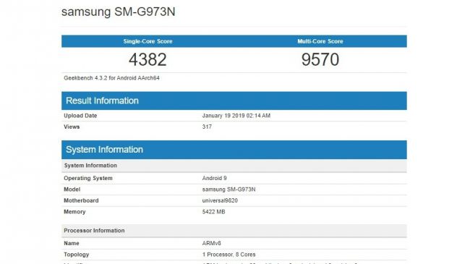470x264 pixels.
Task: Click the Result Information section header
Action: [234, 101]
